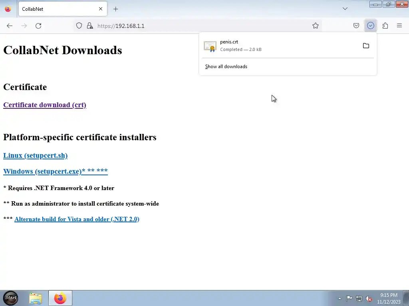The width and height of the screenshot is (409, 306).
Task: Expand the list all tabs chevron
Action: pos(345,9)
